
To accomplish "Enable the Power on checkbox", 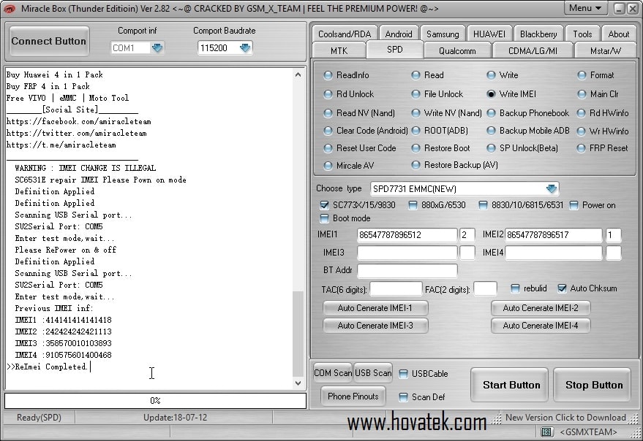I will (574, 204).
